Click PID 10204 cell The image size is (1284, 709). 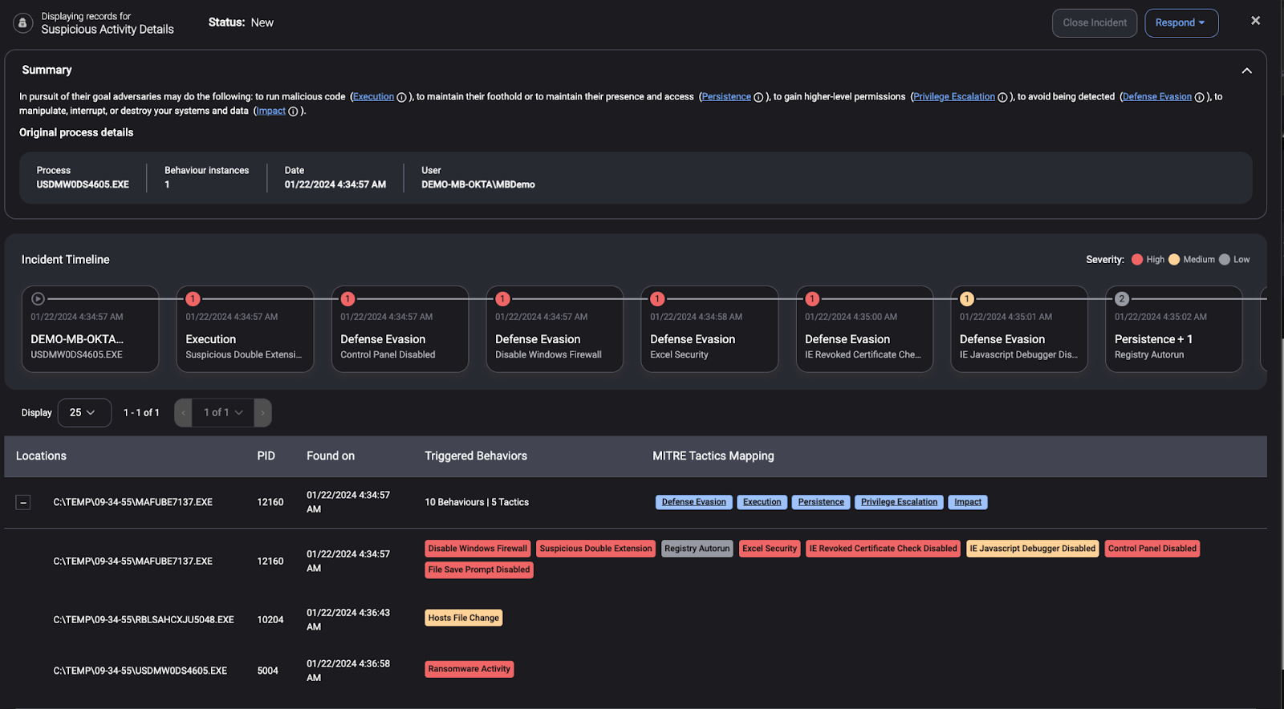270,620
